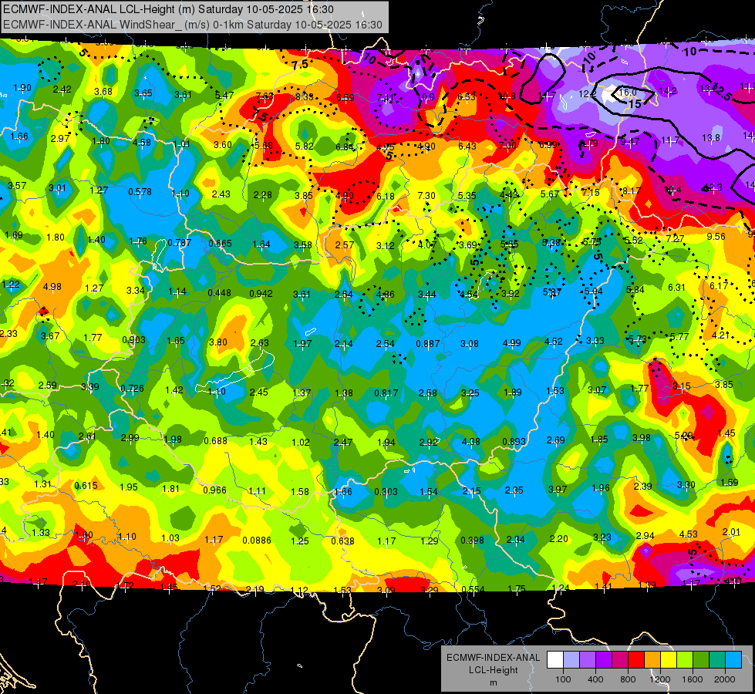Click the wind shear value 4.98
The image size is (755, 694).
[52, 287]
